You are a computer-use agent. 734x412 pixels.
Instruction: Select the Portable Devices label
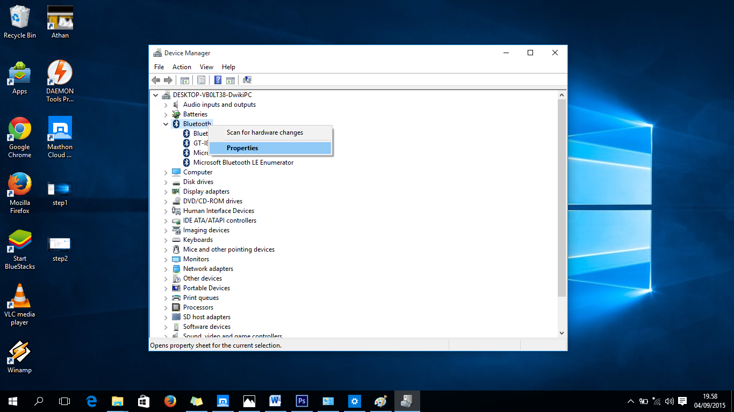click(207, 288)
